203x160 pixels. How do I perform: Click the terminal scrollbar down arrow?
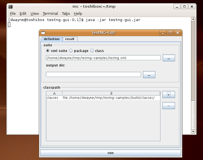193,131
